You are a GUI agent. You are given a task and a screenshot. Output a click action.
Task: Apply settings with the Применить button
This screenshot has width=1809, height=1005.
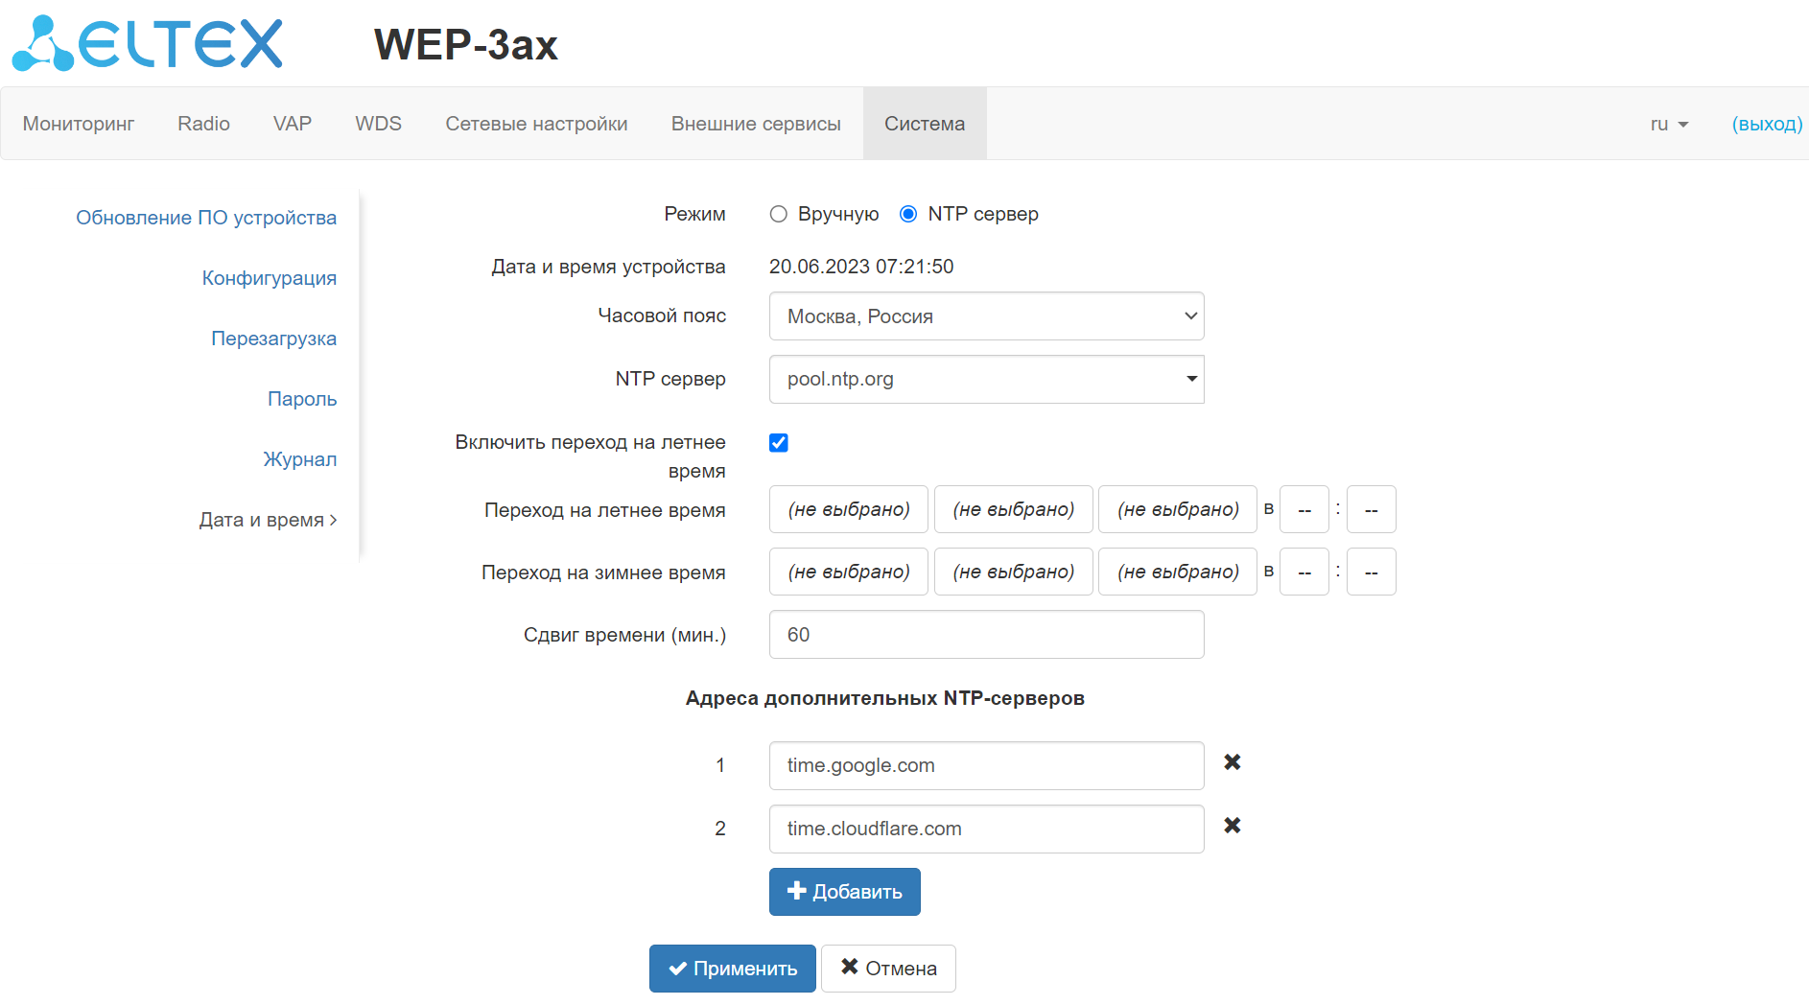coord(732,969)
